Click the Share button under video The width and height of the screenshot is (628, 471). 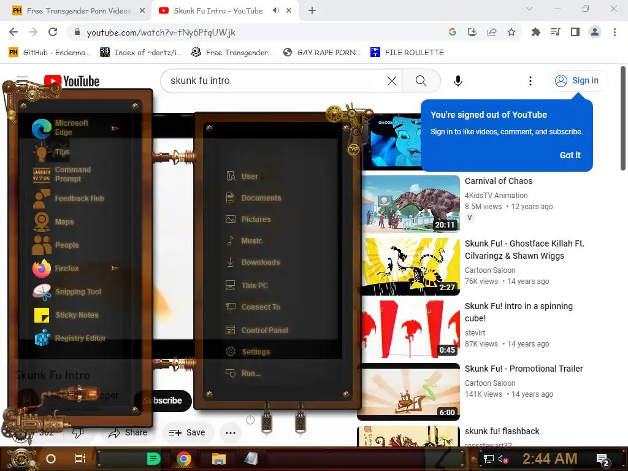pyautogui.click(x=128, y=432)
